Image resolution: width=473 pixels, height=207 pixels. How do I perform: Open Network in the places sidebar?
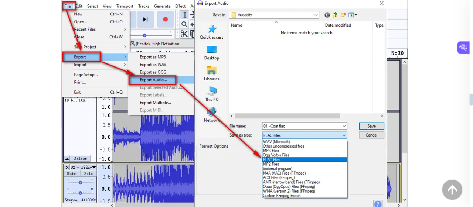click(211, 115)
